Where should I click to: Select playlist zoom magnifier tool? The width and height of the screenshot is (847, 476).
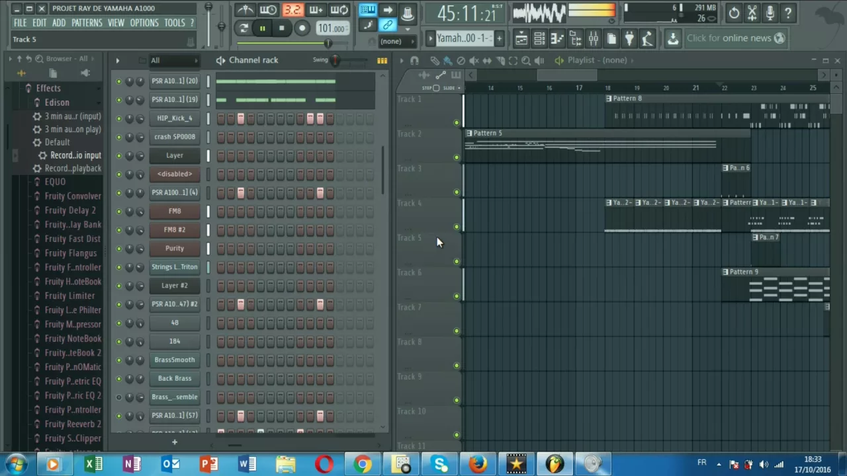click(x=526, y=60)
